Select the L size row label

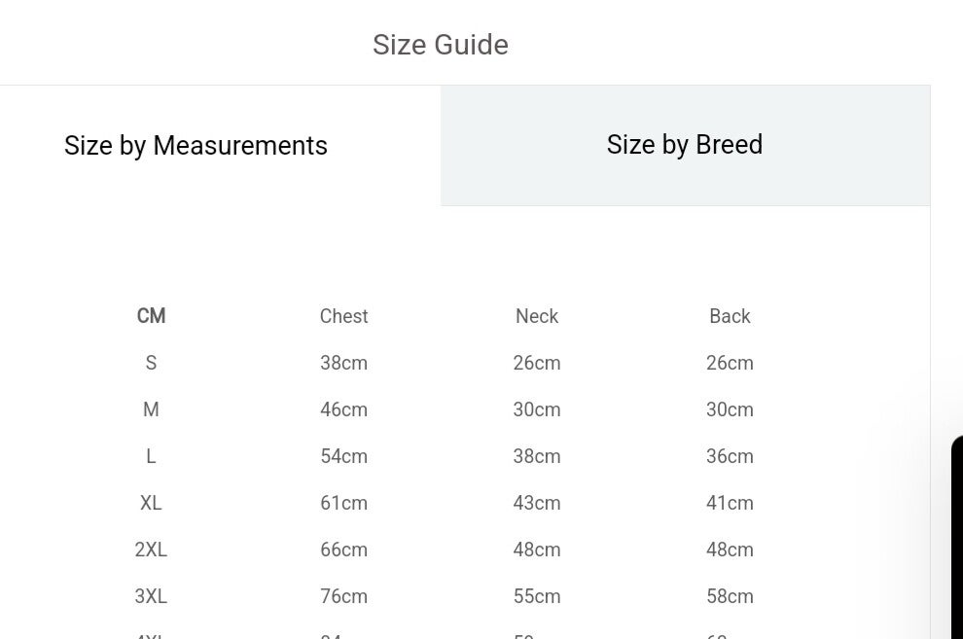[151, 456]
